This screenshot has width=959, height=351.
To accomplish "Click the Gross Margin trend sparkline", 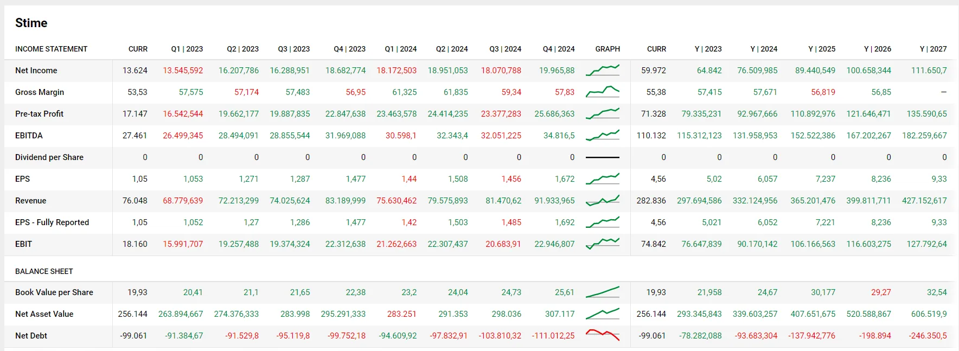I will 603,92.
